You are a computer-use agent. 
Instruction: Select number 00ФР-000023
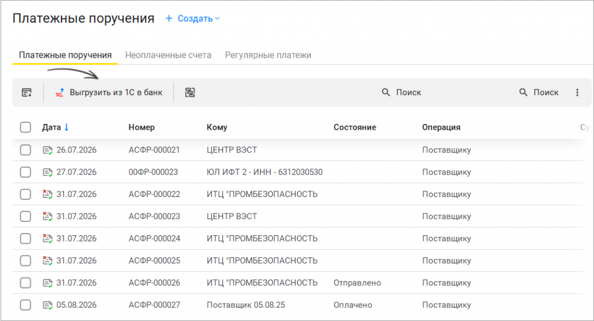pos(153,172)
